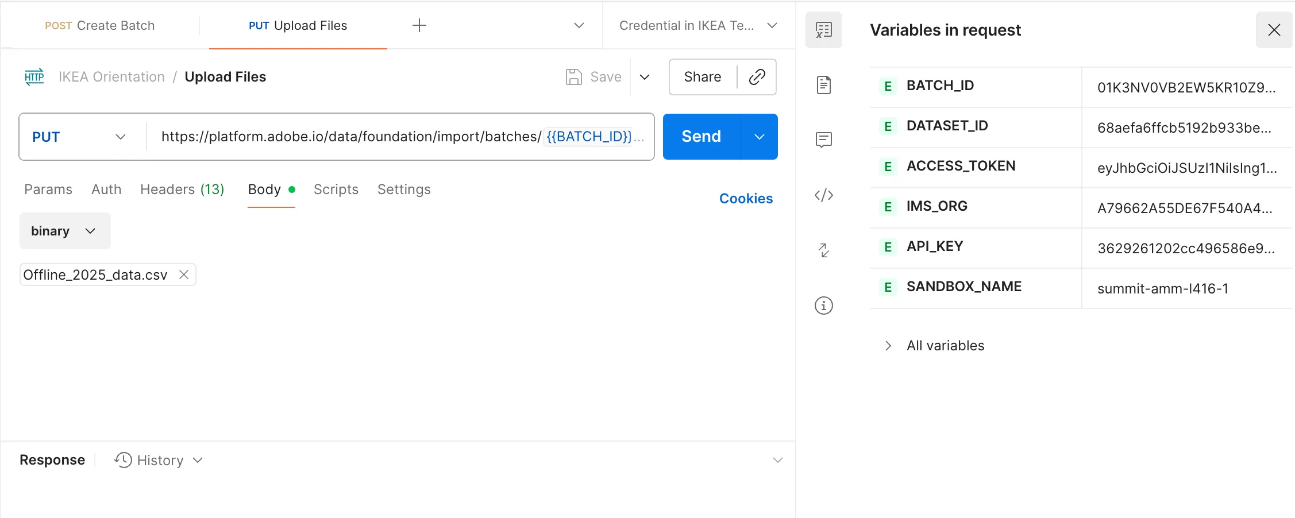Copy request link with the chain icon
Viewport: 1295px width, 518px height.
point(757,77)
